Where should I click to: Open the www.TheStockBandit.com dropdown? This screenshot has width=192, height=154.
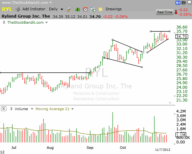click(51, 3)
